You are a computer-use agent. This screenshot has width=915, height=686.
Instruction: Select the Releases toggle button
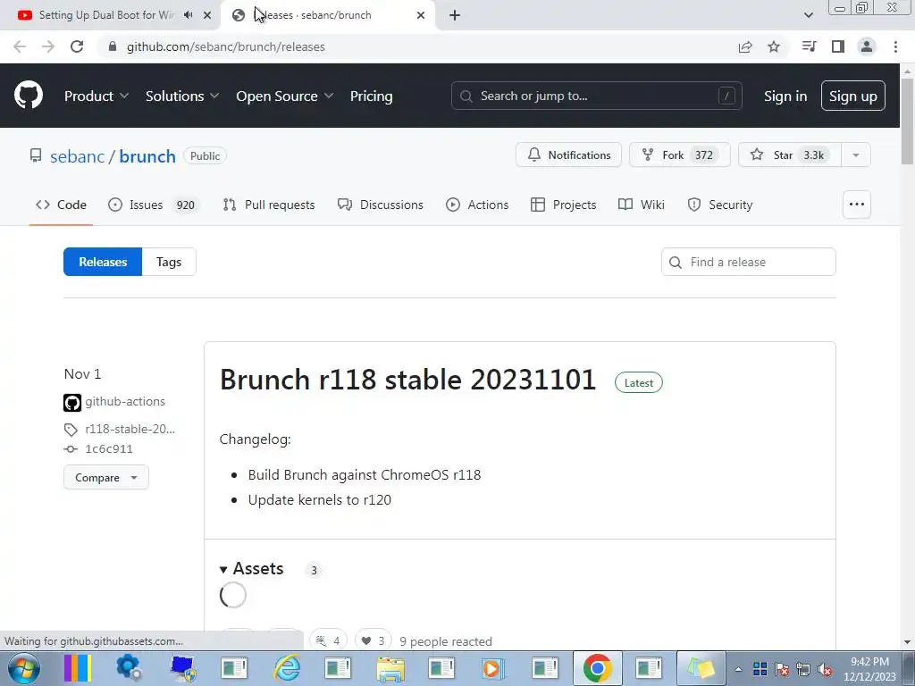click(x=103, y=262)
